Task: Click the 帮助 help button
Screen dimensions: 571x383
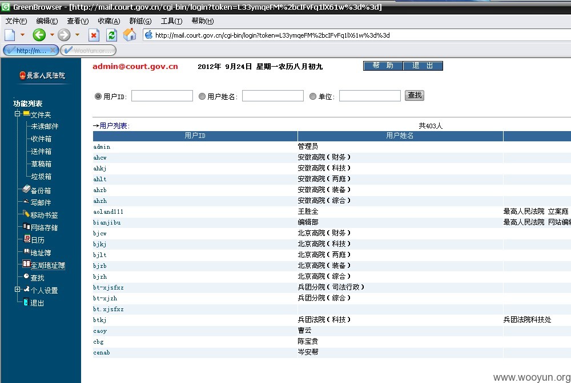Action: click(x=383, y=66)
